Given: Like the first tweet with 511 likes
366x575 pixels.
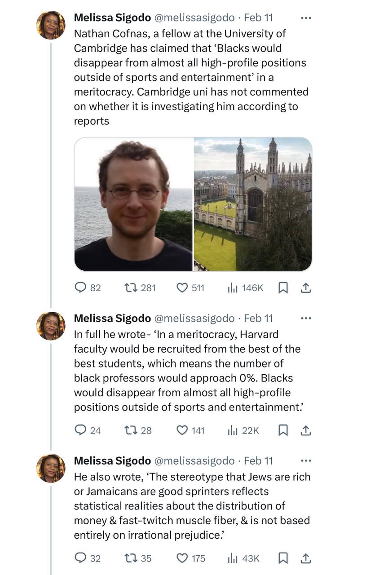Looking at the screenshot, I should [x=182, y=287].
